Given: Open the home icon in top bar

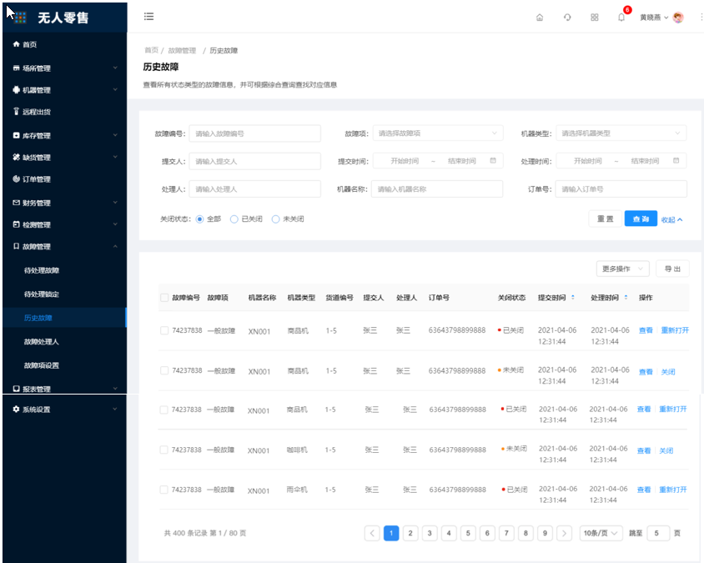Looking at the screenshot, I should coord(540,18).
